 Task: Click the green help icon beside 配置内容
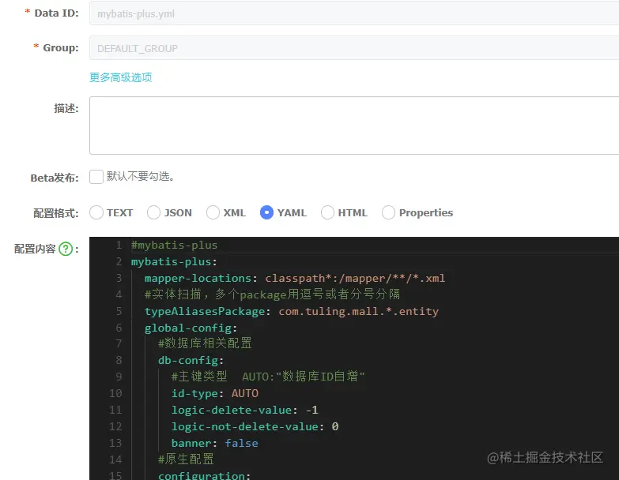tap(66, 249)
